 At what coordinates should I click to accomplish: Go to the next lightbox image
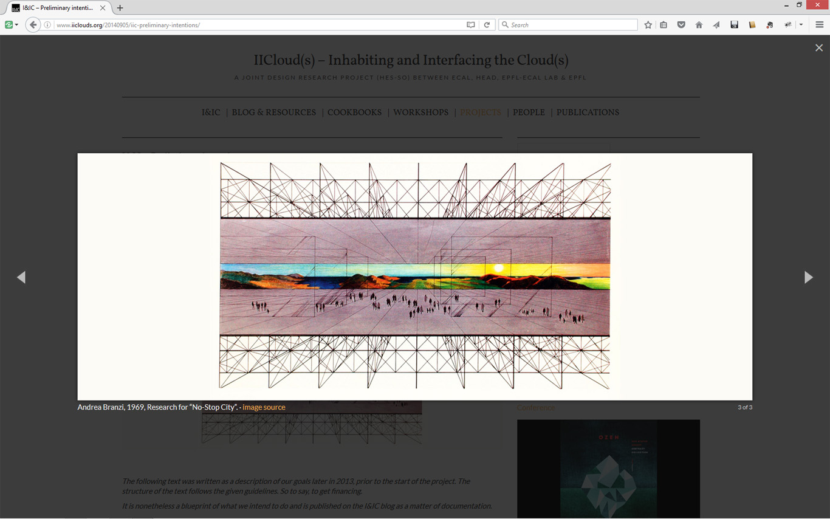[x=808, y=277]
